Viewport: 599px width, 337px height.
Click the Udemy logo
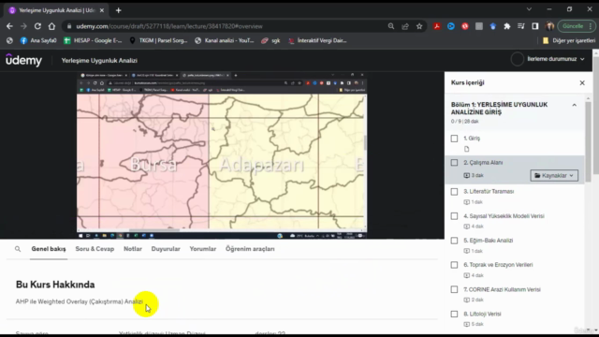pyautogui.click(x=23, y=60)
